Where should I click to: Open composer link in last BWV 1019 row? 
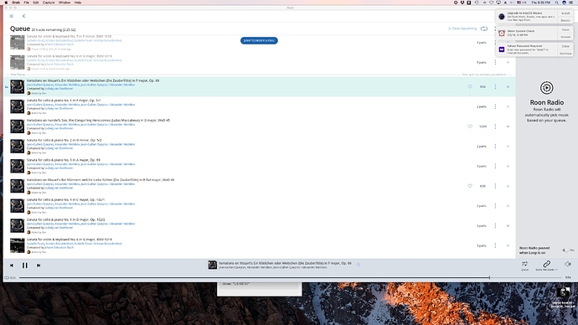pos(59,248)
